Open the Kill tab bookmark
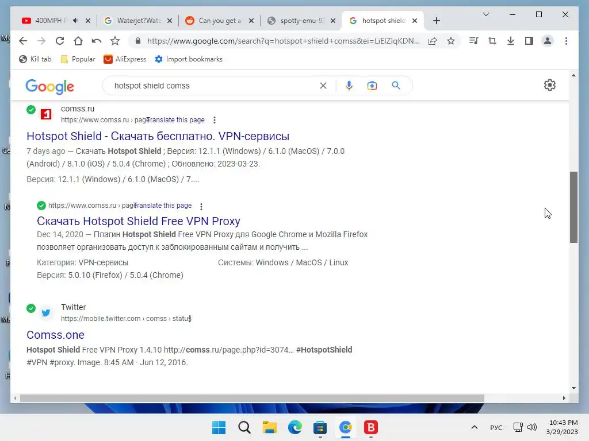589x441 pixels. tap(35, 59)
